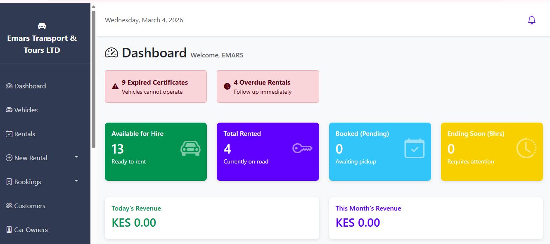
Task: Open the 9 Expired Certificates alert
Action: tap(156, 86)
